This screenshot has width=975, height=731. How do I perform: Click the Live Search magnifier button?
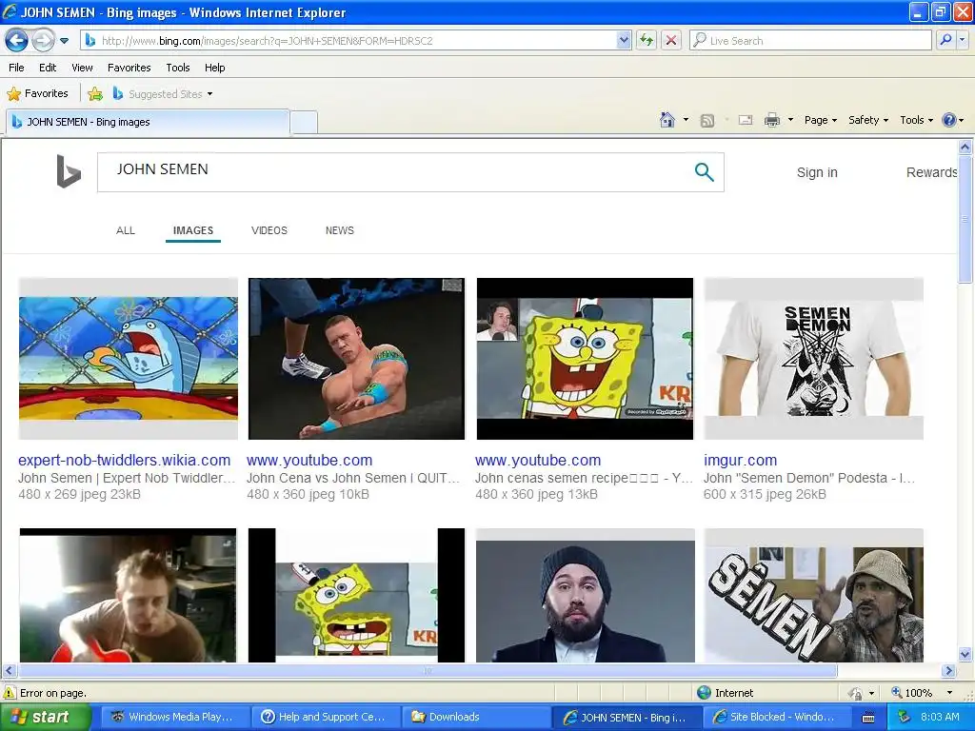pyautogui.click(x=945, y=41)
